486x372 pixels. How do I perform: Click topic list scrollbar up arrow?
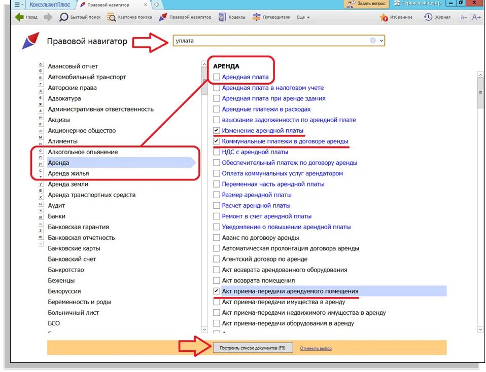(204, 64)
